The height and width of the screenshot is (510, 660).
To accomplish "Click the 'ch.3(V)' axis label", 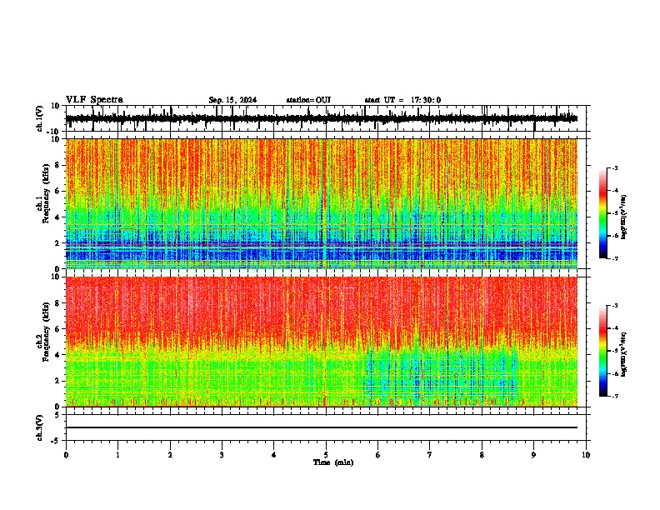I will click(40, 427).
